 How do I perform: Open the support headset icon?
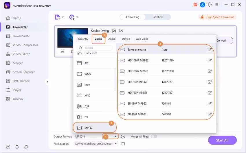210,5
